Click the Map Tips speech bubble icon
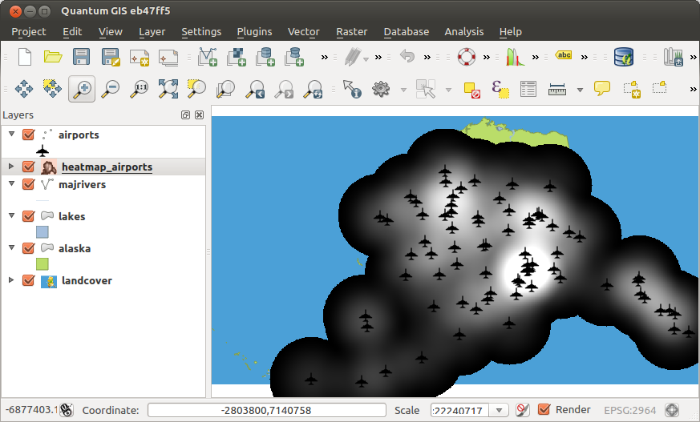The width and height of the screenshot is (700, 422). coord(602,89)
